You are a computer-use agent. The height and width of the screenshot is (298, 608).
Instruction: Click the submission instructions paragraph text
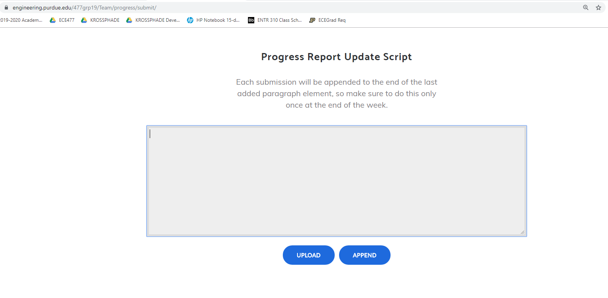click(337, 94)
